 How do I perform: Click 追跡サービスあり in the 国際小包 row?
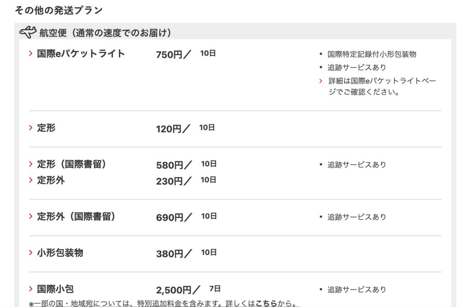pyautogui.click(x=357, y=289)
